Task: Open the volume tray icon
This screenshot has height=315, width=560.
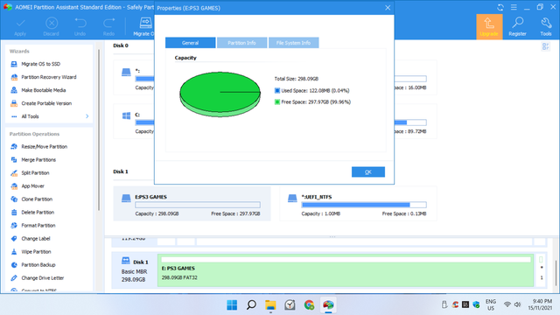Action: tap(517, 304)
